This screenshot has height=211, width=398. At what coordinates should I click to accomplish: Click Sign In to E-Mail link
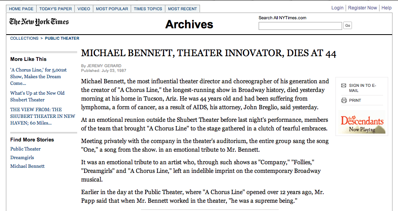(363, 88)
